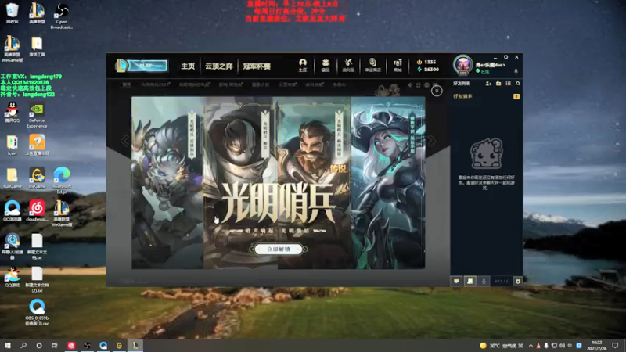Click the 立即解锁 unlock button
626x352 pixels.
tap(279, 249)
